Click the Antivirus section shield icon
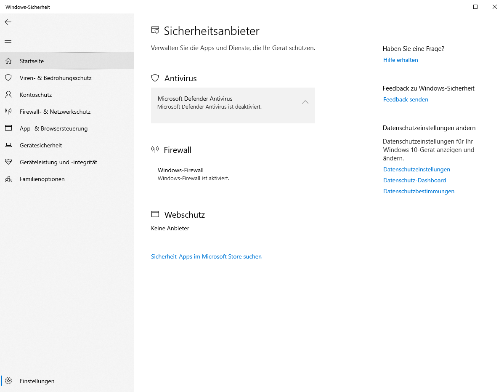504x392 pixels. (155, 78)
